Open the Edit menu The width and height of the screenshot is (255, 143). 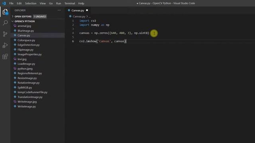tap(19, 3)
